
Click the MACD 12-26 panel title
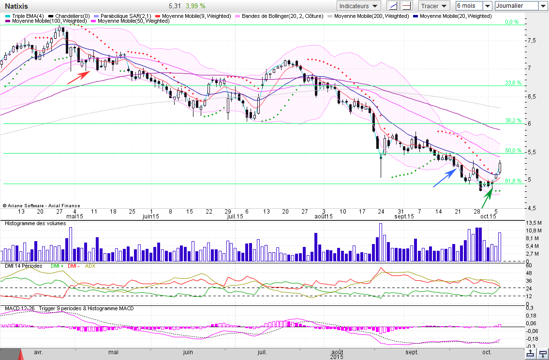coord(20,308)
